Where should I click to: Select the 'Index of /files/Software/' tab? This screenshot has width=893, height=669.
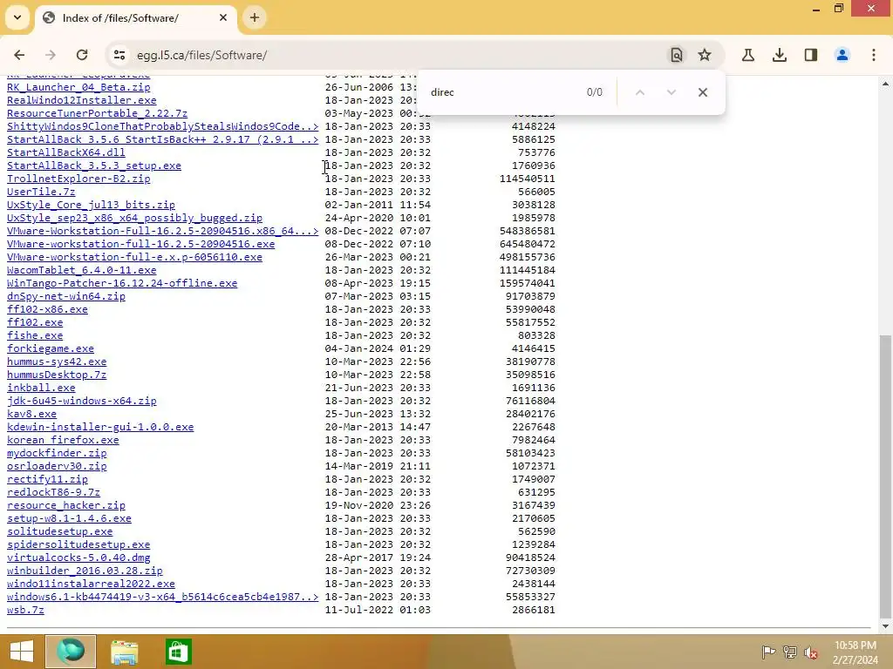click(x=135, y=17)
